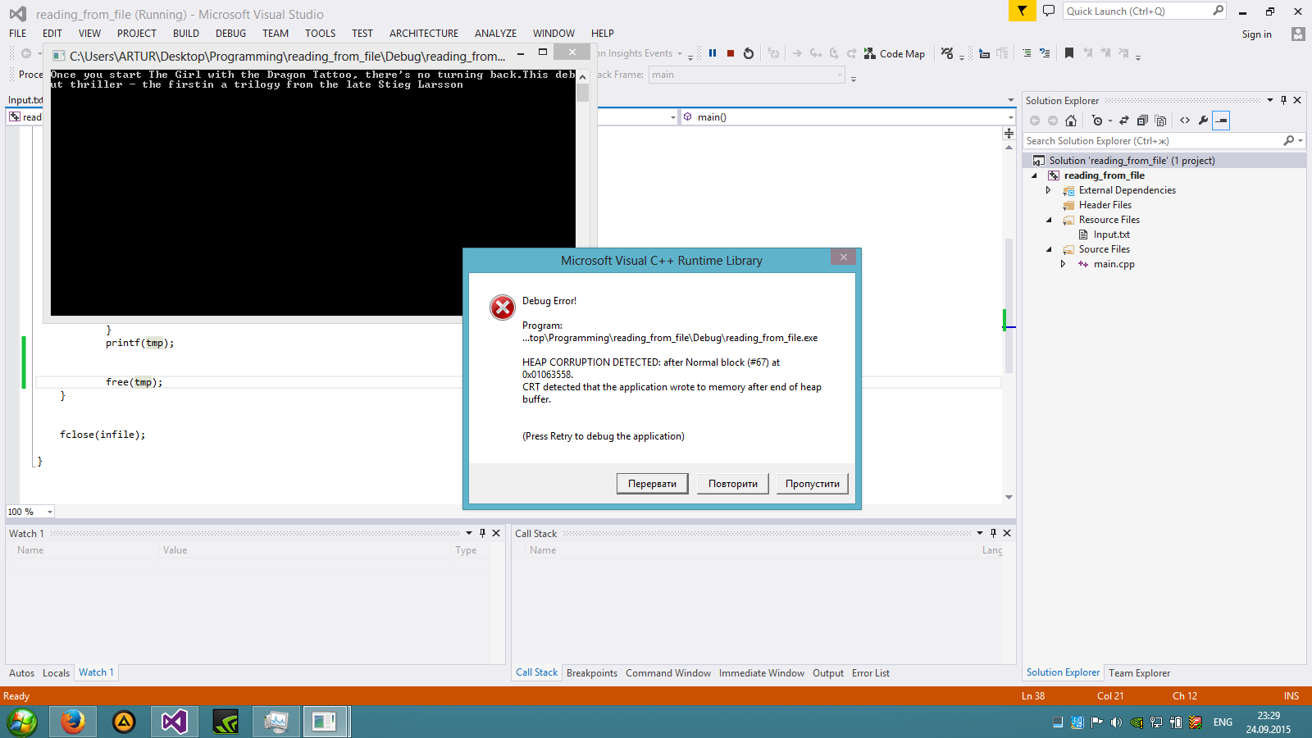The height and width of the screenshot is (738, 1312).
Task: Click the bookmark toggle icon in toolbar
Action: (x=1068, y=53)
